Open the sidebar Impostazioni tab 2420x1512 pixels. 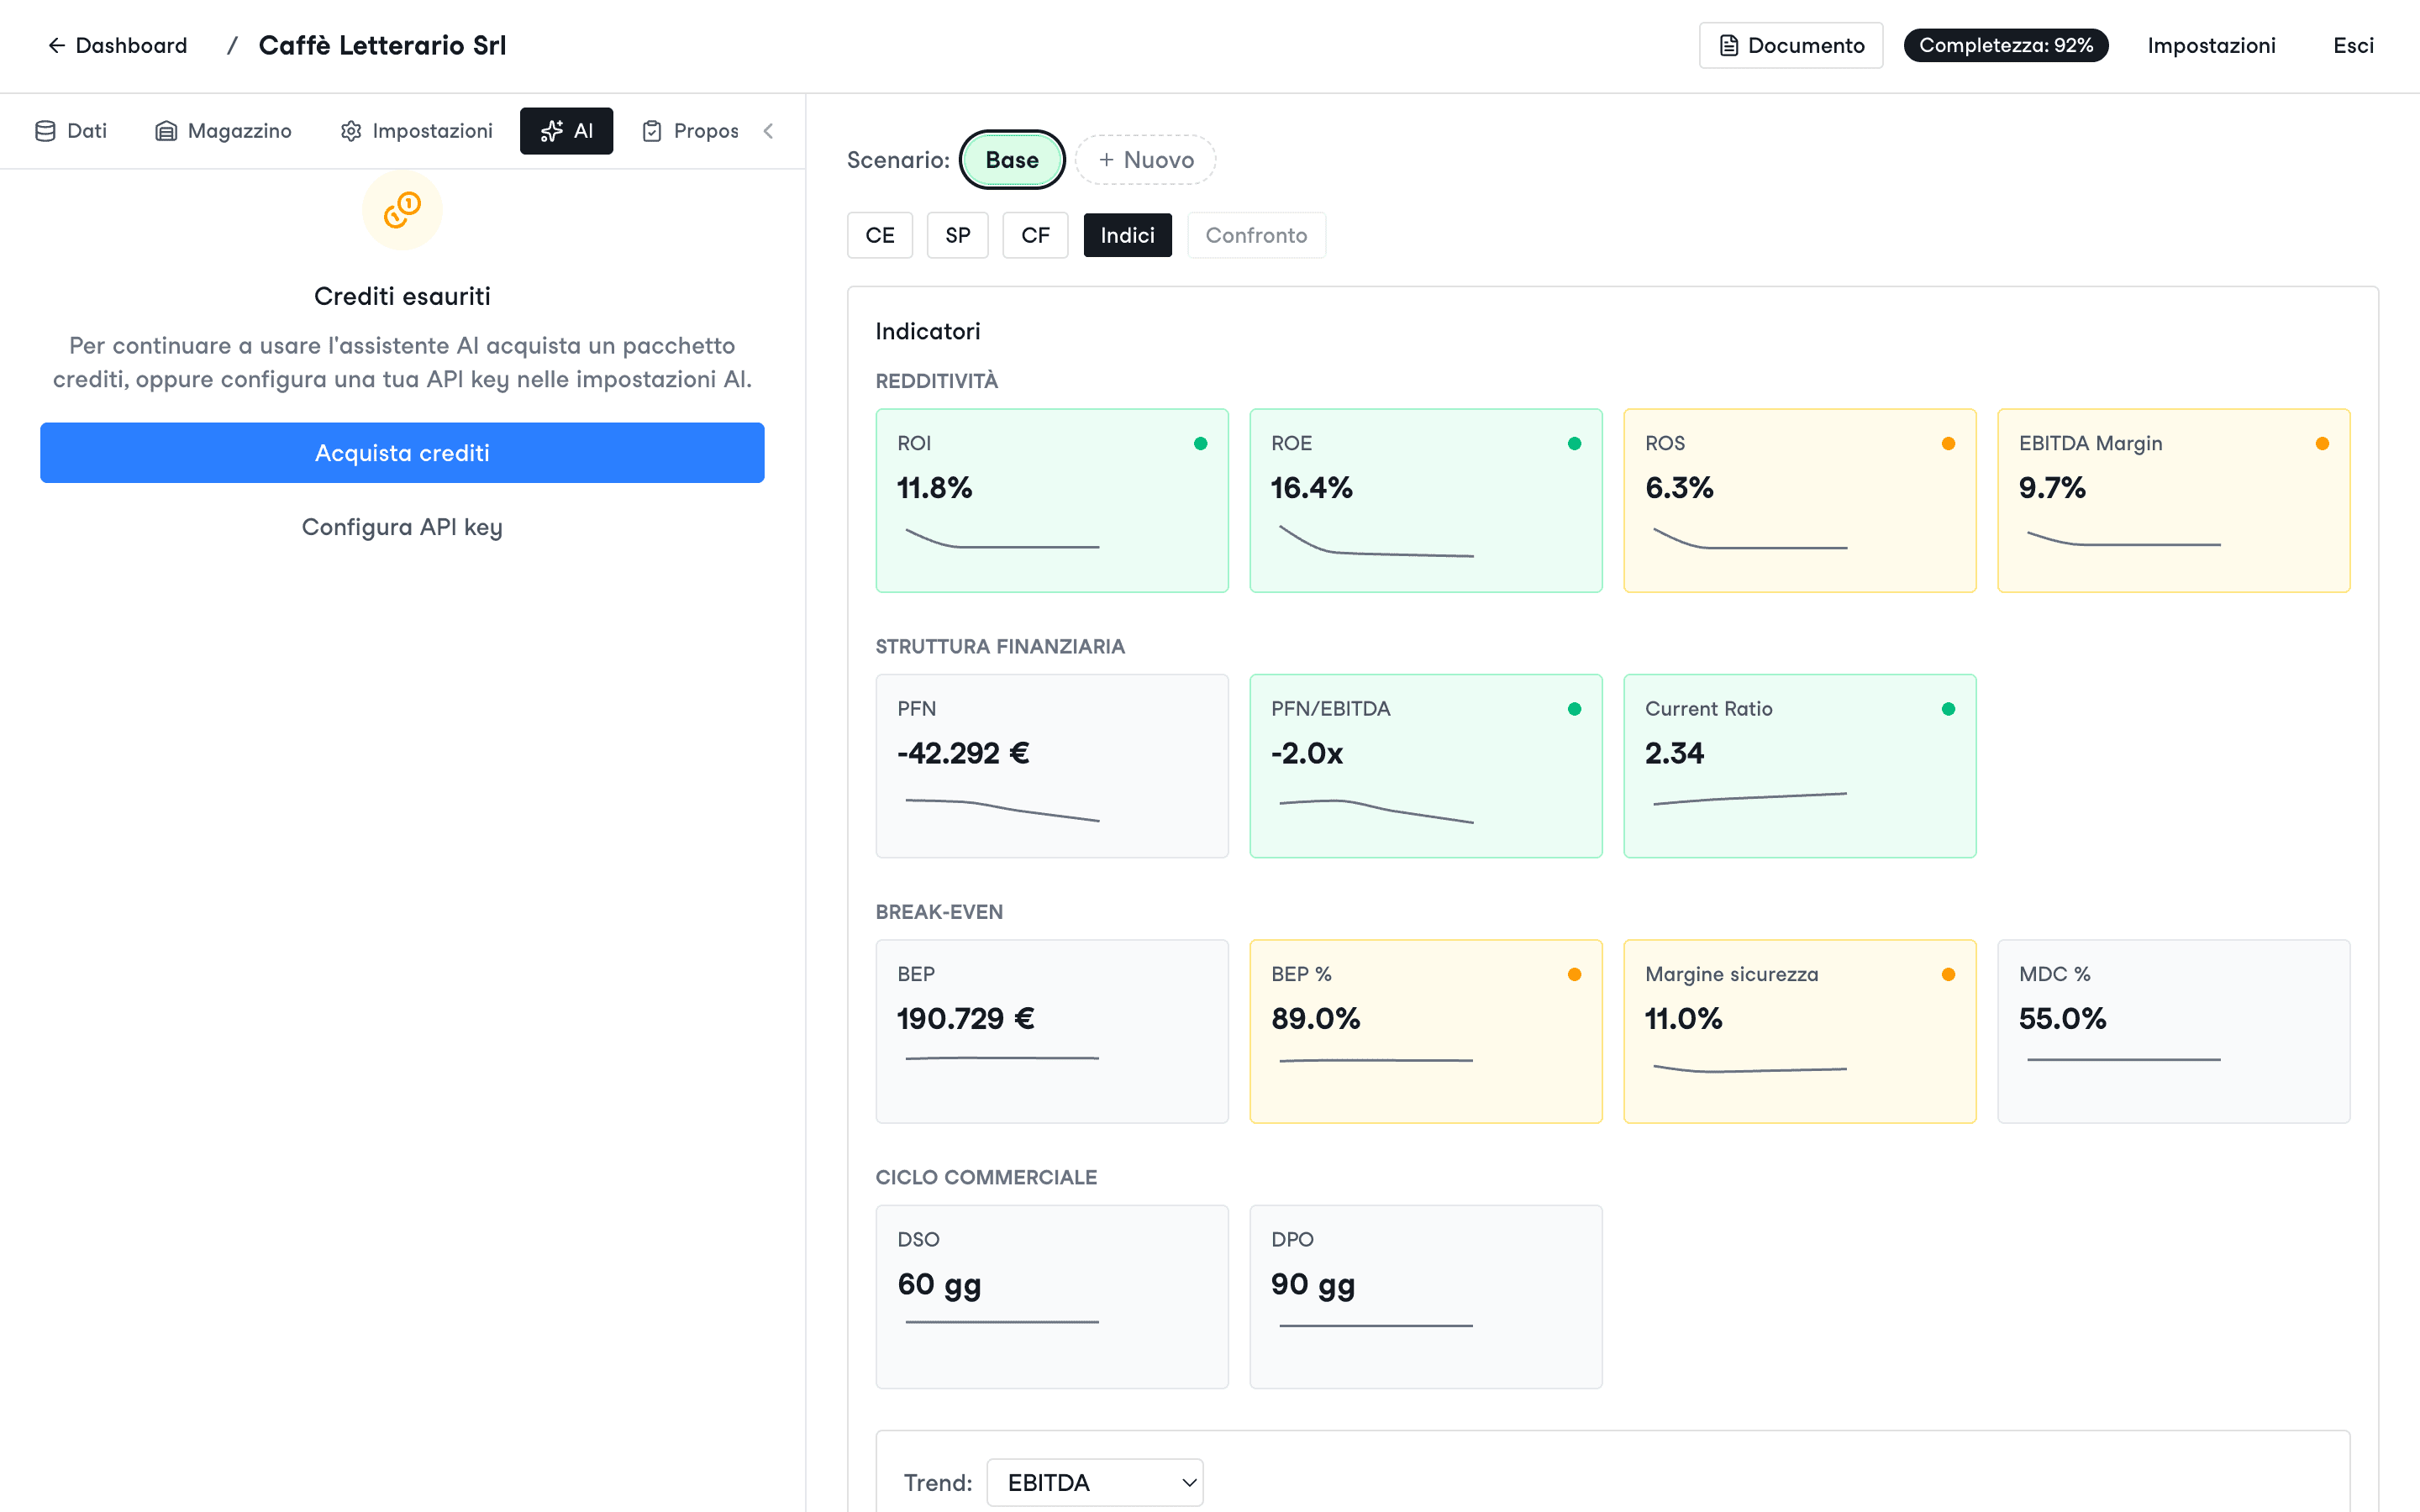point(416,131)
